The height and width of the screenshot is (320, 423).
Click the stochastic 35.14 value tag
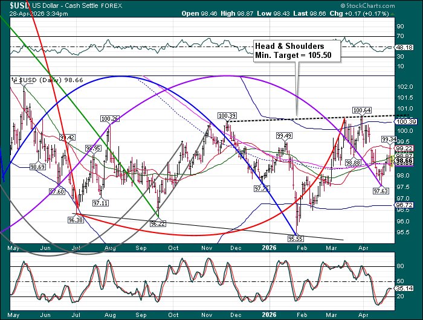click(403, 289)
